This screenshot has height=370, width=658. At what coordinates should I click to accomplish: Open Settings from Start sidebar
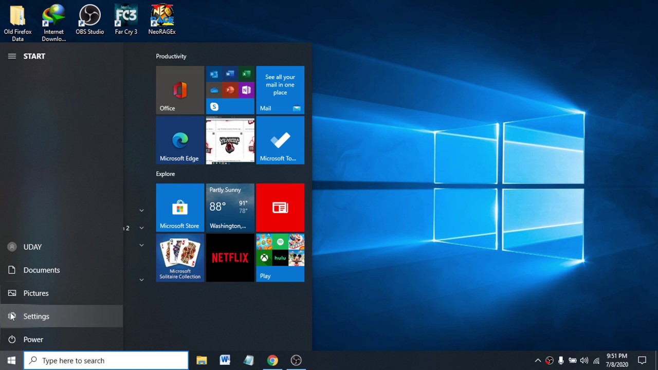point(62,317)
